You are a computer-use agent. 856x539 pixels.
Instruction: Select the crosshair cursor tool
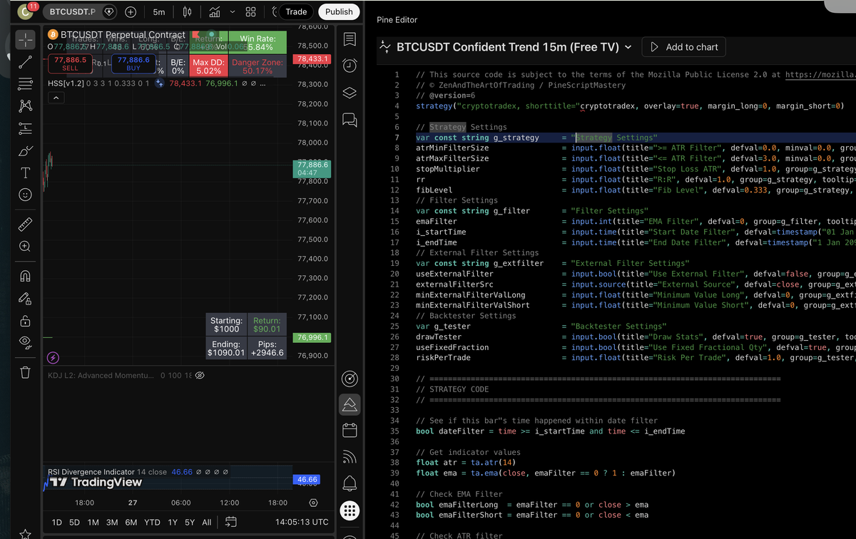[x=25, y=38]
